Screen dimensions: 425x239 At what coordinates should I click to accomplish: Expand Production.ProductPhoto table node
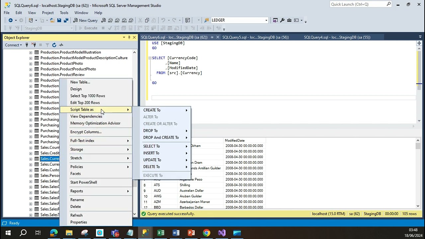click(31, 64)
